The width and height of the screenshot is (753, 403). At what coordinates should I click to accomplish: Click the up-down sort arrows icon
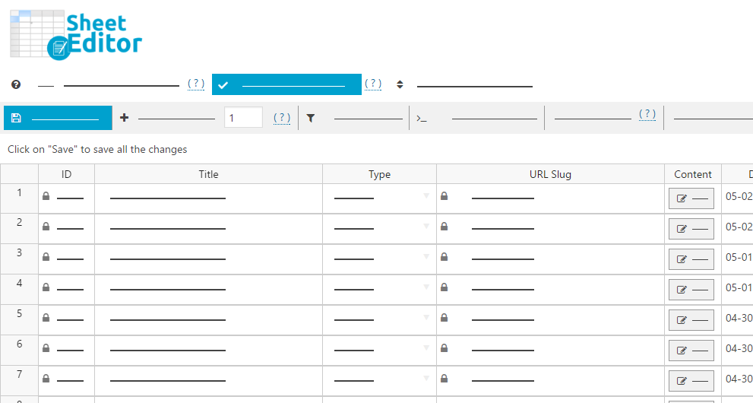pos(400,84)
